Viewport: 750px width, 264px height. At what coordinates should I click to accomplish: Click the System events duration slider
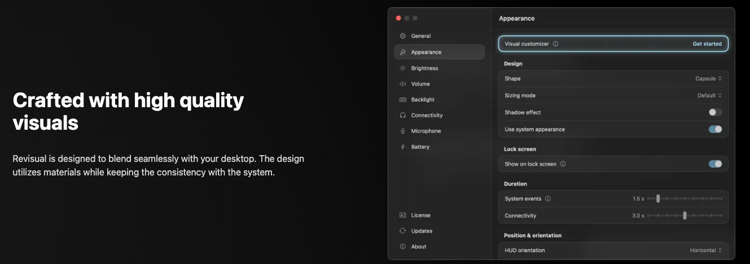tap(685, 199)
